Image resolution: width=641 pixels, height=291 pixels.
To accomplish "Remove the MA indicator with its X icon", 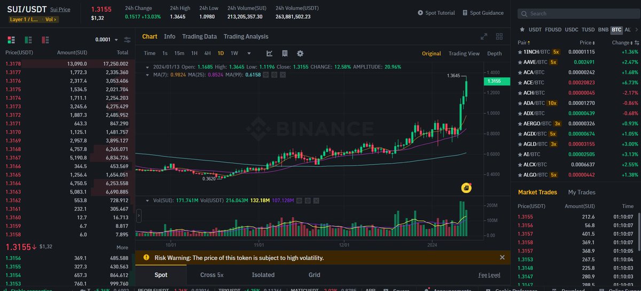I will click(283, 75).
